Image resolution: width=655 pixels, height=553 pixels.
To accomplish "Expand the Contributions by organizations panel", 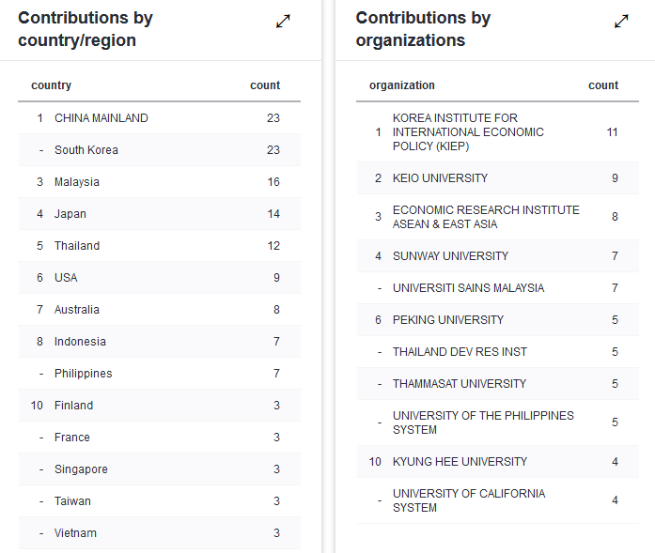I will (621, 22).
